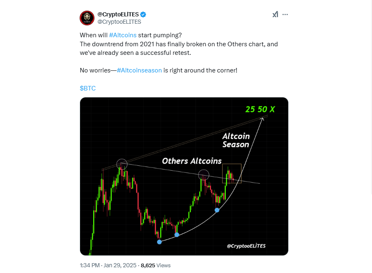Click the orange retest box on the chart
The image size is (372, 273).
(232, 174)
